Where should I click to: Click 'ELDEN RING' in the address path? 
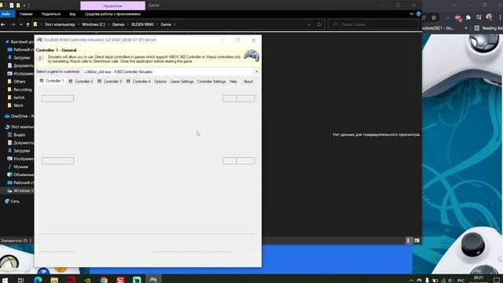(142, 24)
